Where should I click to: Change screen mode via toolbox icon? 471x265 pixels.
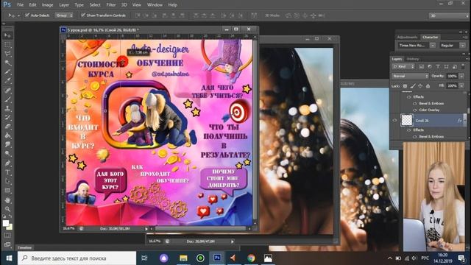(7, 244)
